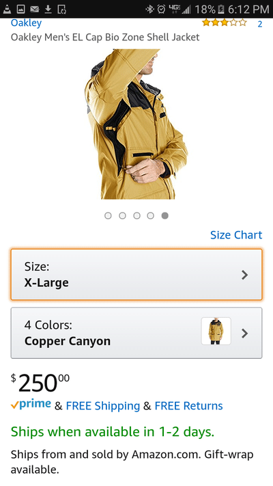Tap the mail notification icon in status bar
Screen dimensions: 273x486
(35, 10)
